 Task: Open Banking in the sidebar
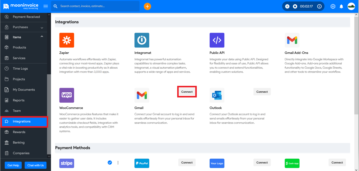[23, 143]
